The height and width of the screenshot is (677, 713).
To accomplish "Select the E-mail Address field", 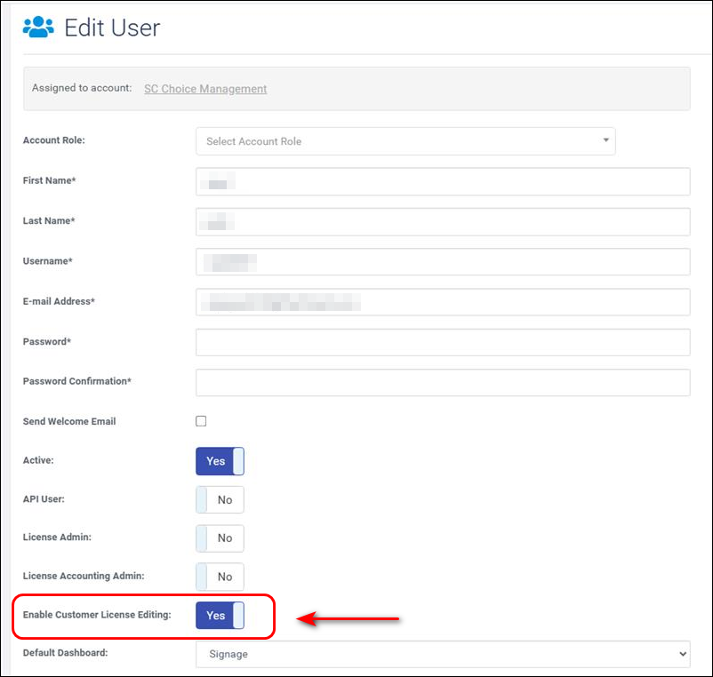I will pos(443,302).
